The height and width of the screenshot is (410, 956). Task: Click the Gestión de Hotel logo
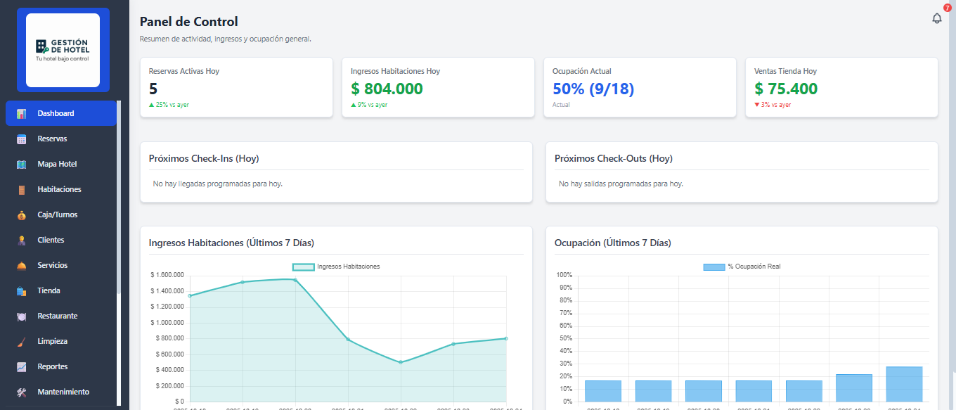pos(63,50)
